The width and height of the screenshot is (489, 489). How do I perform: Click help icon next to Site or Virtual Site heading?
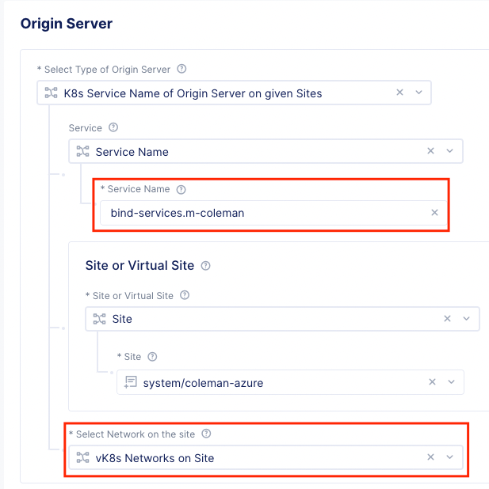206,265
